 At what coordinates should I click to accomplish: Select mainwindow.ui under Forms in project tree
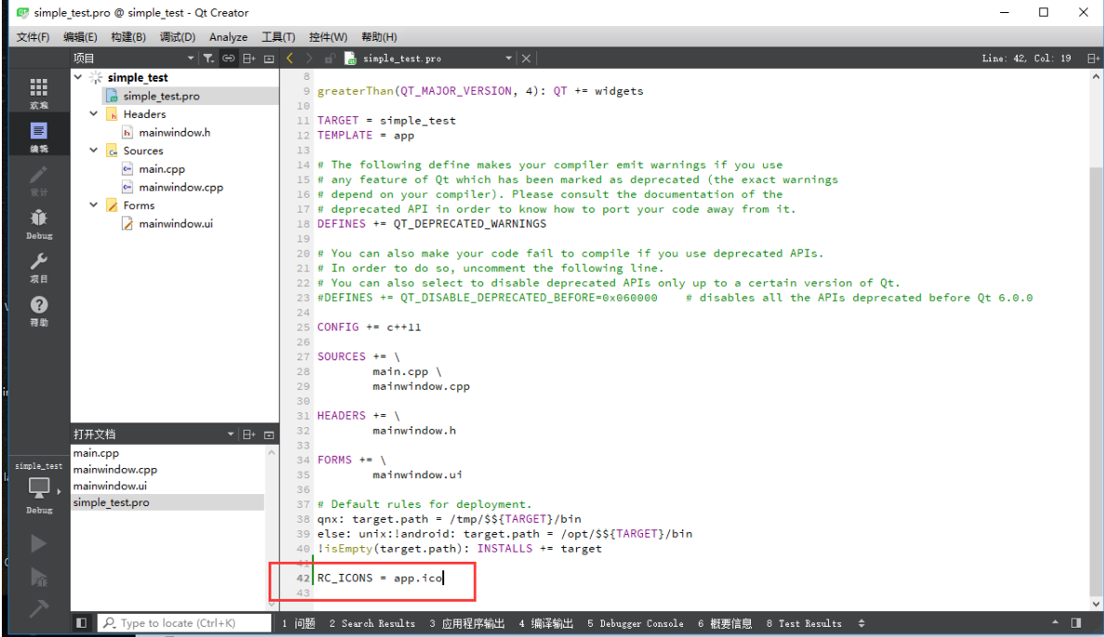coord(176,224)
